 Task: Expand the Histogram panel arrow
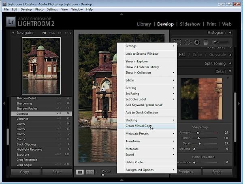(x=230, y=32)
